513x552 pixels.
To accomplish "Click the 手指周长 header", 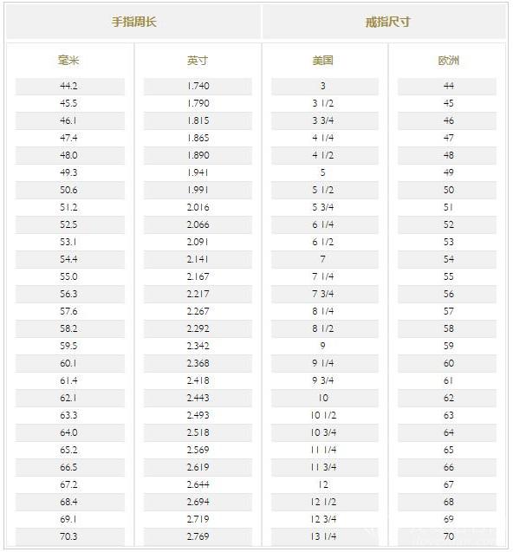I will pos(133,22).
